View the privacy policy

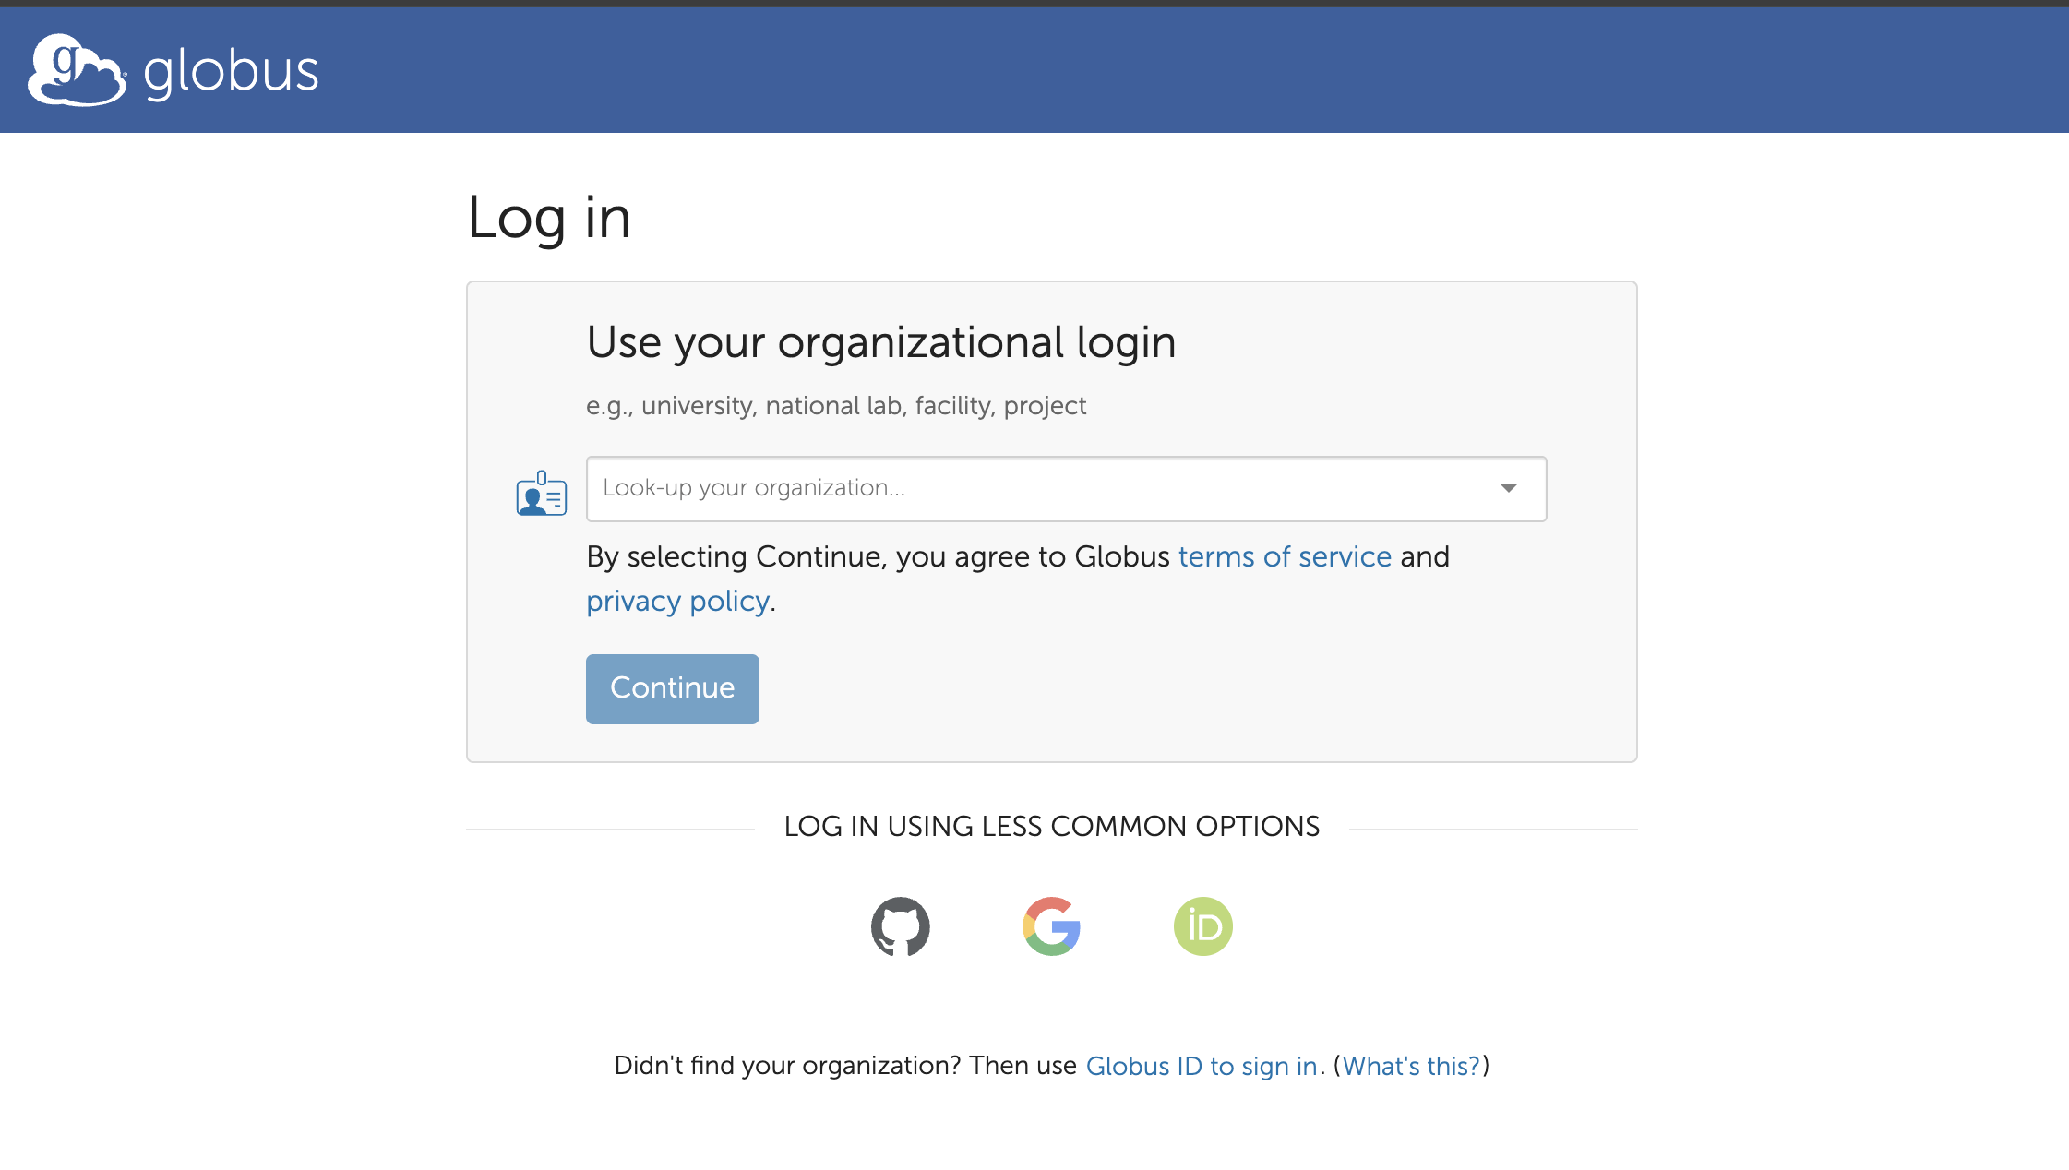(x=677, y=601)
